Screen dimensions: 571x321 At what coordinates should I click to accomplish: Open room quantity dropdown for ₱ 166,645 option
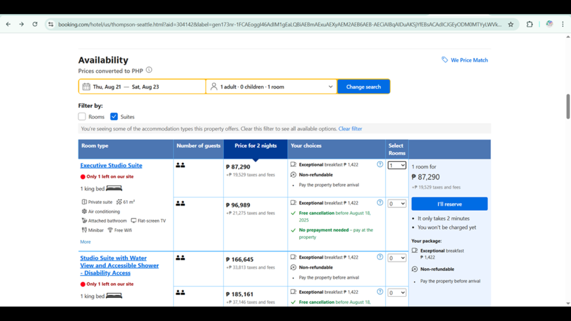point(397,258)
